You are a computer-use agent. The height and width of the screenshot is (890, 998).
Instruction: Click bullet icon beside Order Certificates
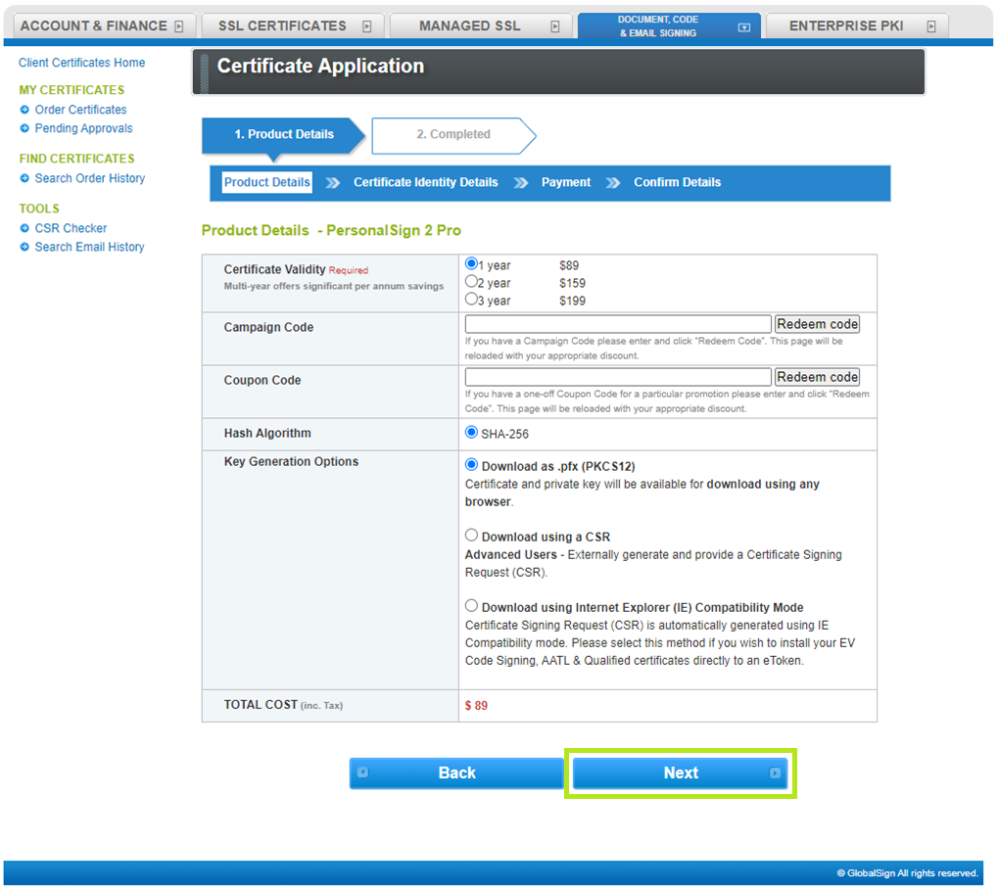[24, 110]
